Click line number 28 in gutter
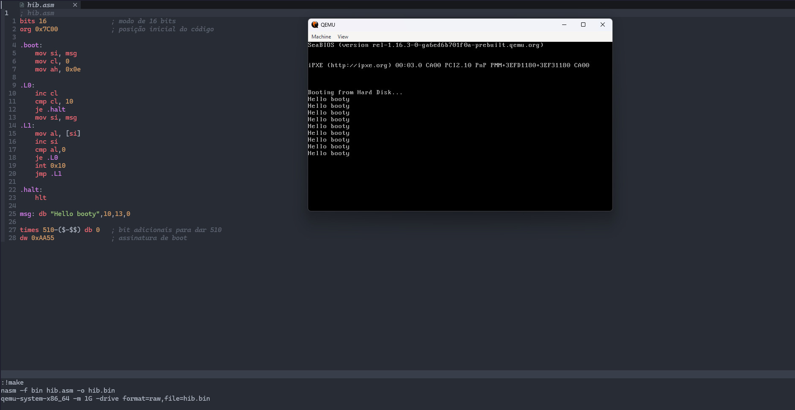Screen dimensions: 795x410 pyautogui.click(x=12, y=238)
